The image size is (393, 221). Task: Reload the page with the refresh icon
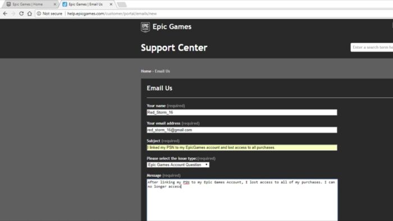[x=21, y=13]
